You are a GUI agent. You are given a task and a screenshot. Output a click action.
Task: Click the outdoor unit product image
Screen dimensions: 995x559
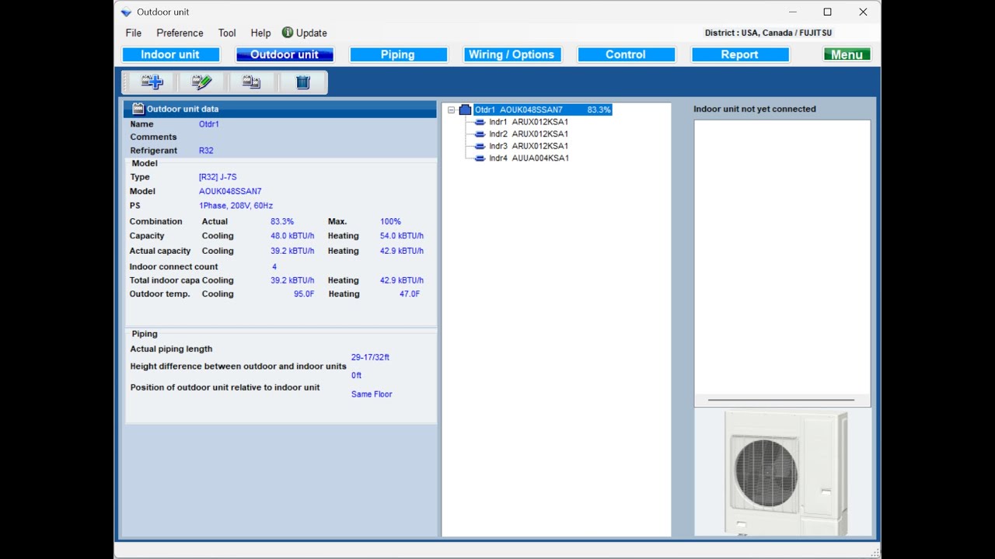point(786,473)
